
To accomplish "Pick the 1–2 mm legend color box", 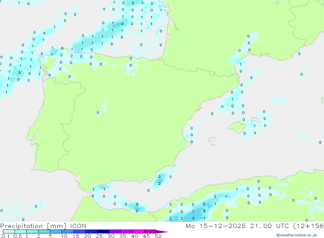I will point(32,232).
